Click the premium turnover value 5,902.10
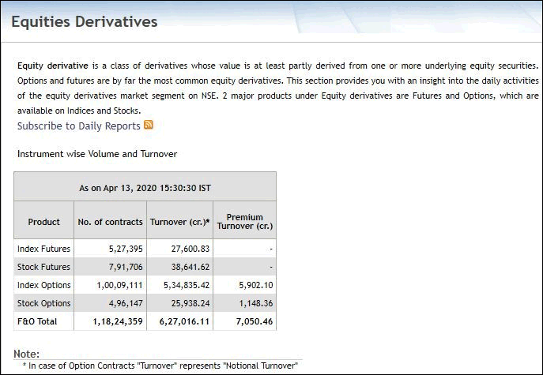The width and height of the screenshot is (543, 375). tap(256, 285)
